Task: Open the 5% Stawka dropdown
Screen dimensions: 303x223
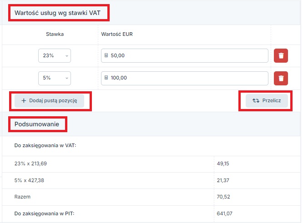Action: pos(55,78)
